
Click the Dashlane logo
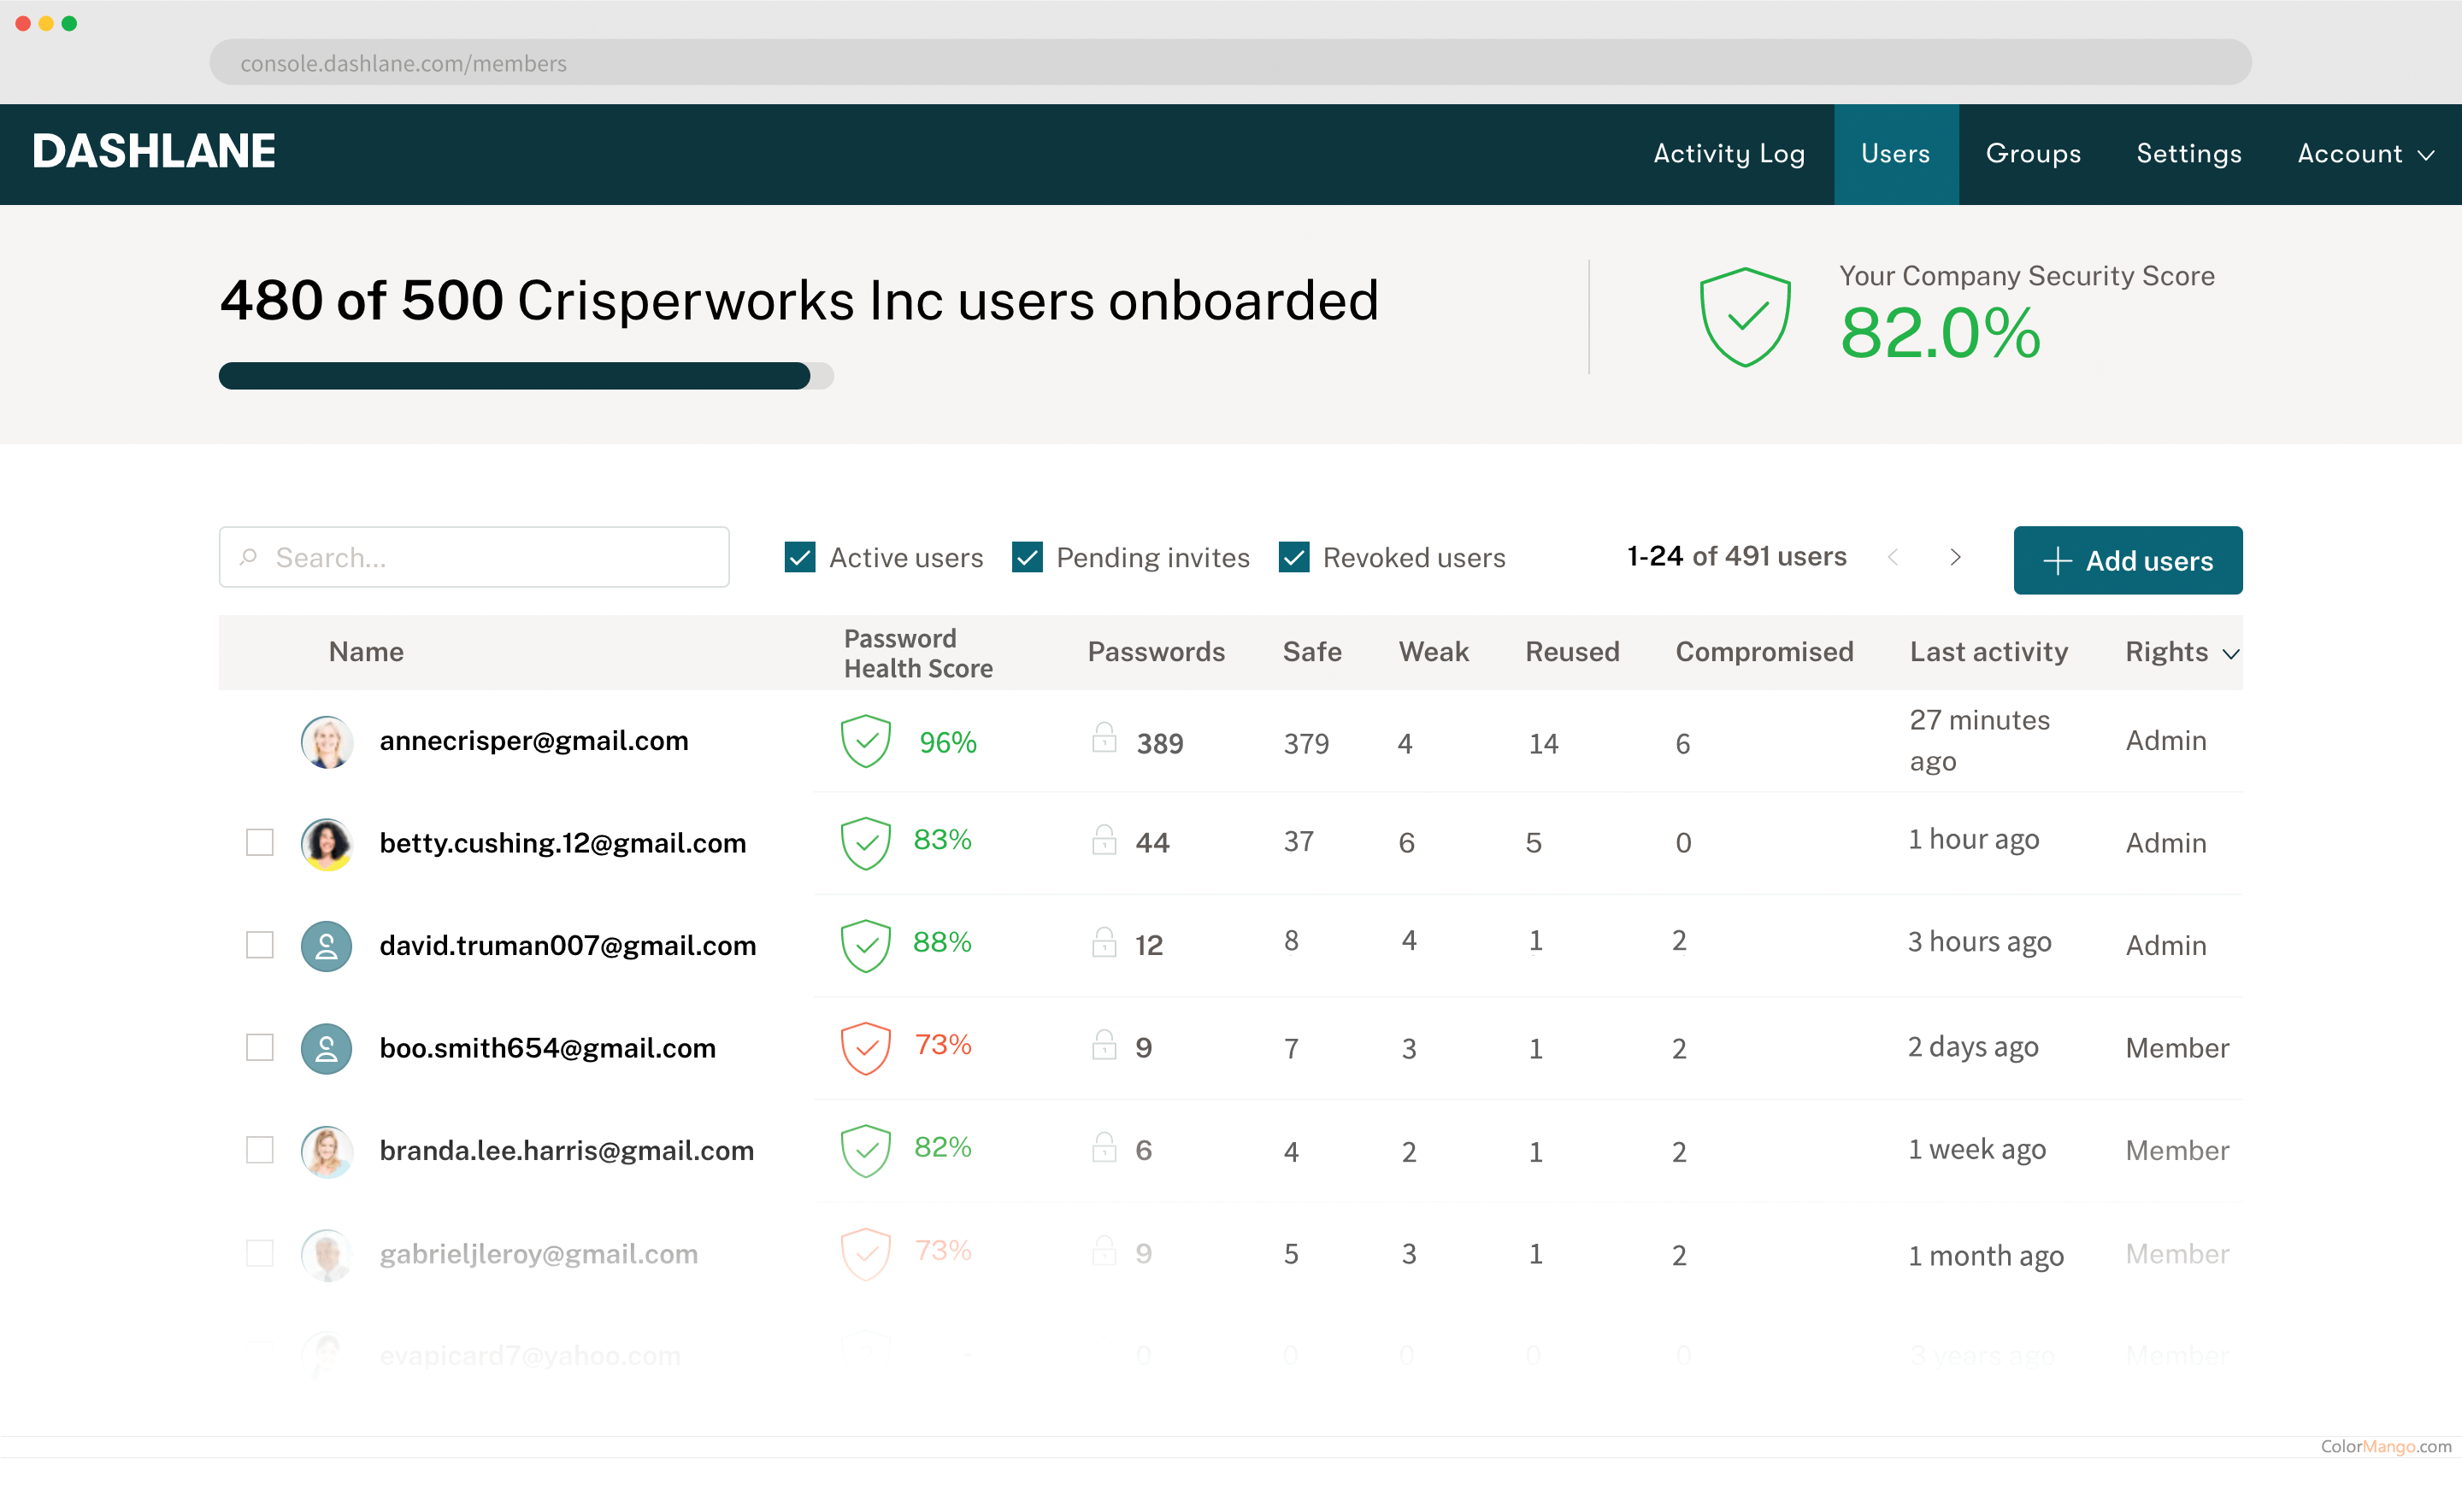click(154, 152)
